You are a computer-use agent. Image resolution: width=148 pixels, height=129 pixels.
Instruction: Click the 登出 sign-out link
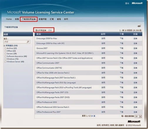tap(127, 4)
